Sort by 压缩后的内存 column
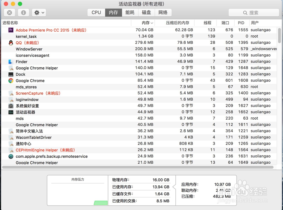This screenshot has height=210, width=283. (x=175, y=23)
